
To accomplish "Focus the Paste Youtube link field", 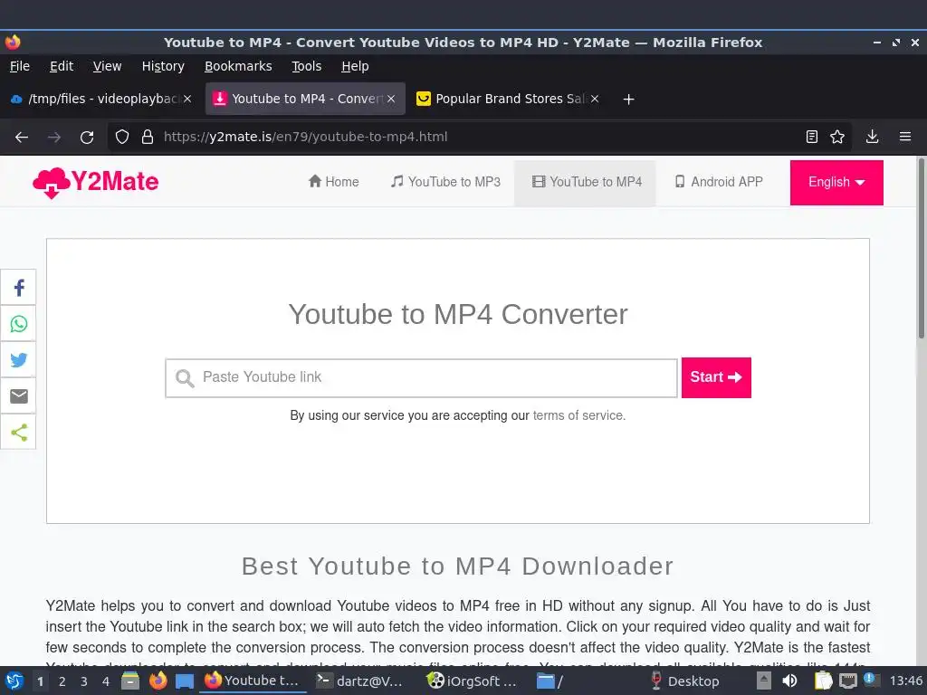I will (422, 377).
